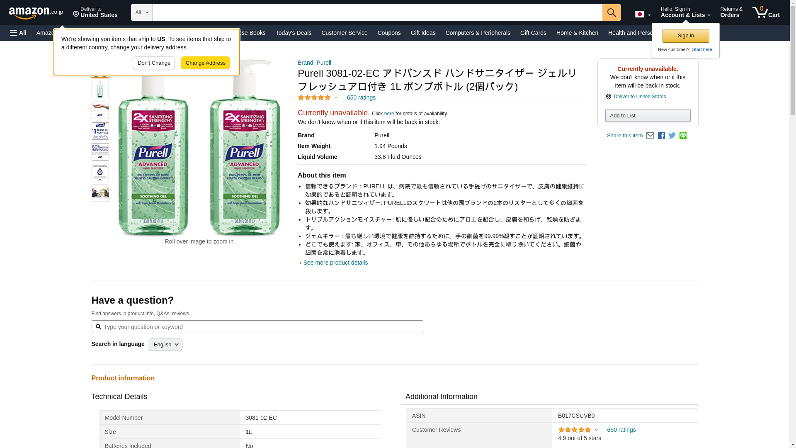The image size is (796, 448).
Task: Open the Japan flag language selector
Action: [643, 15]
